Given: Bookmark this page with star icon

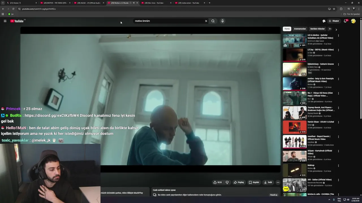Looking at the screenshot, I should coord(334,9).
